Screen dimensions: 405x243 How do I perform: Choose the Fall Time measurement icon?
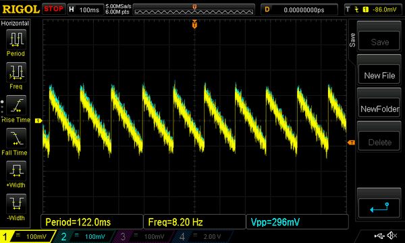click(x=16, y=138)
